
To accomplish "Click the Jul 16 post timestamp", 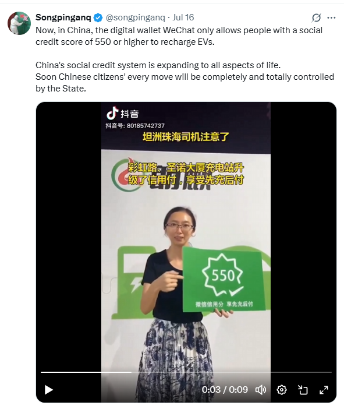I will (183, 17).
